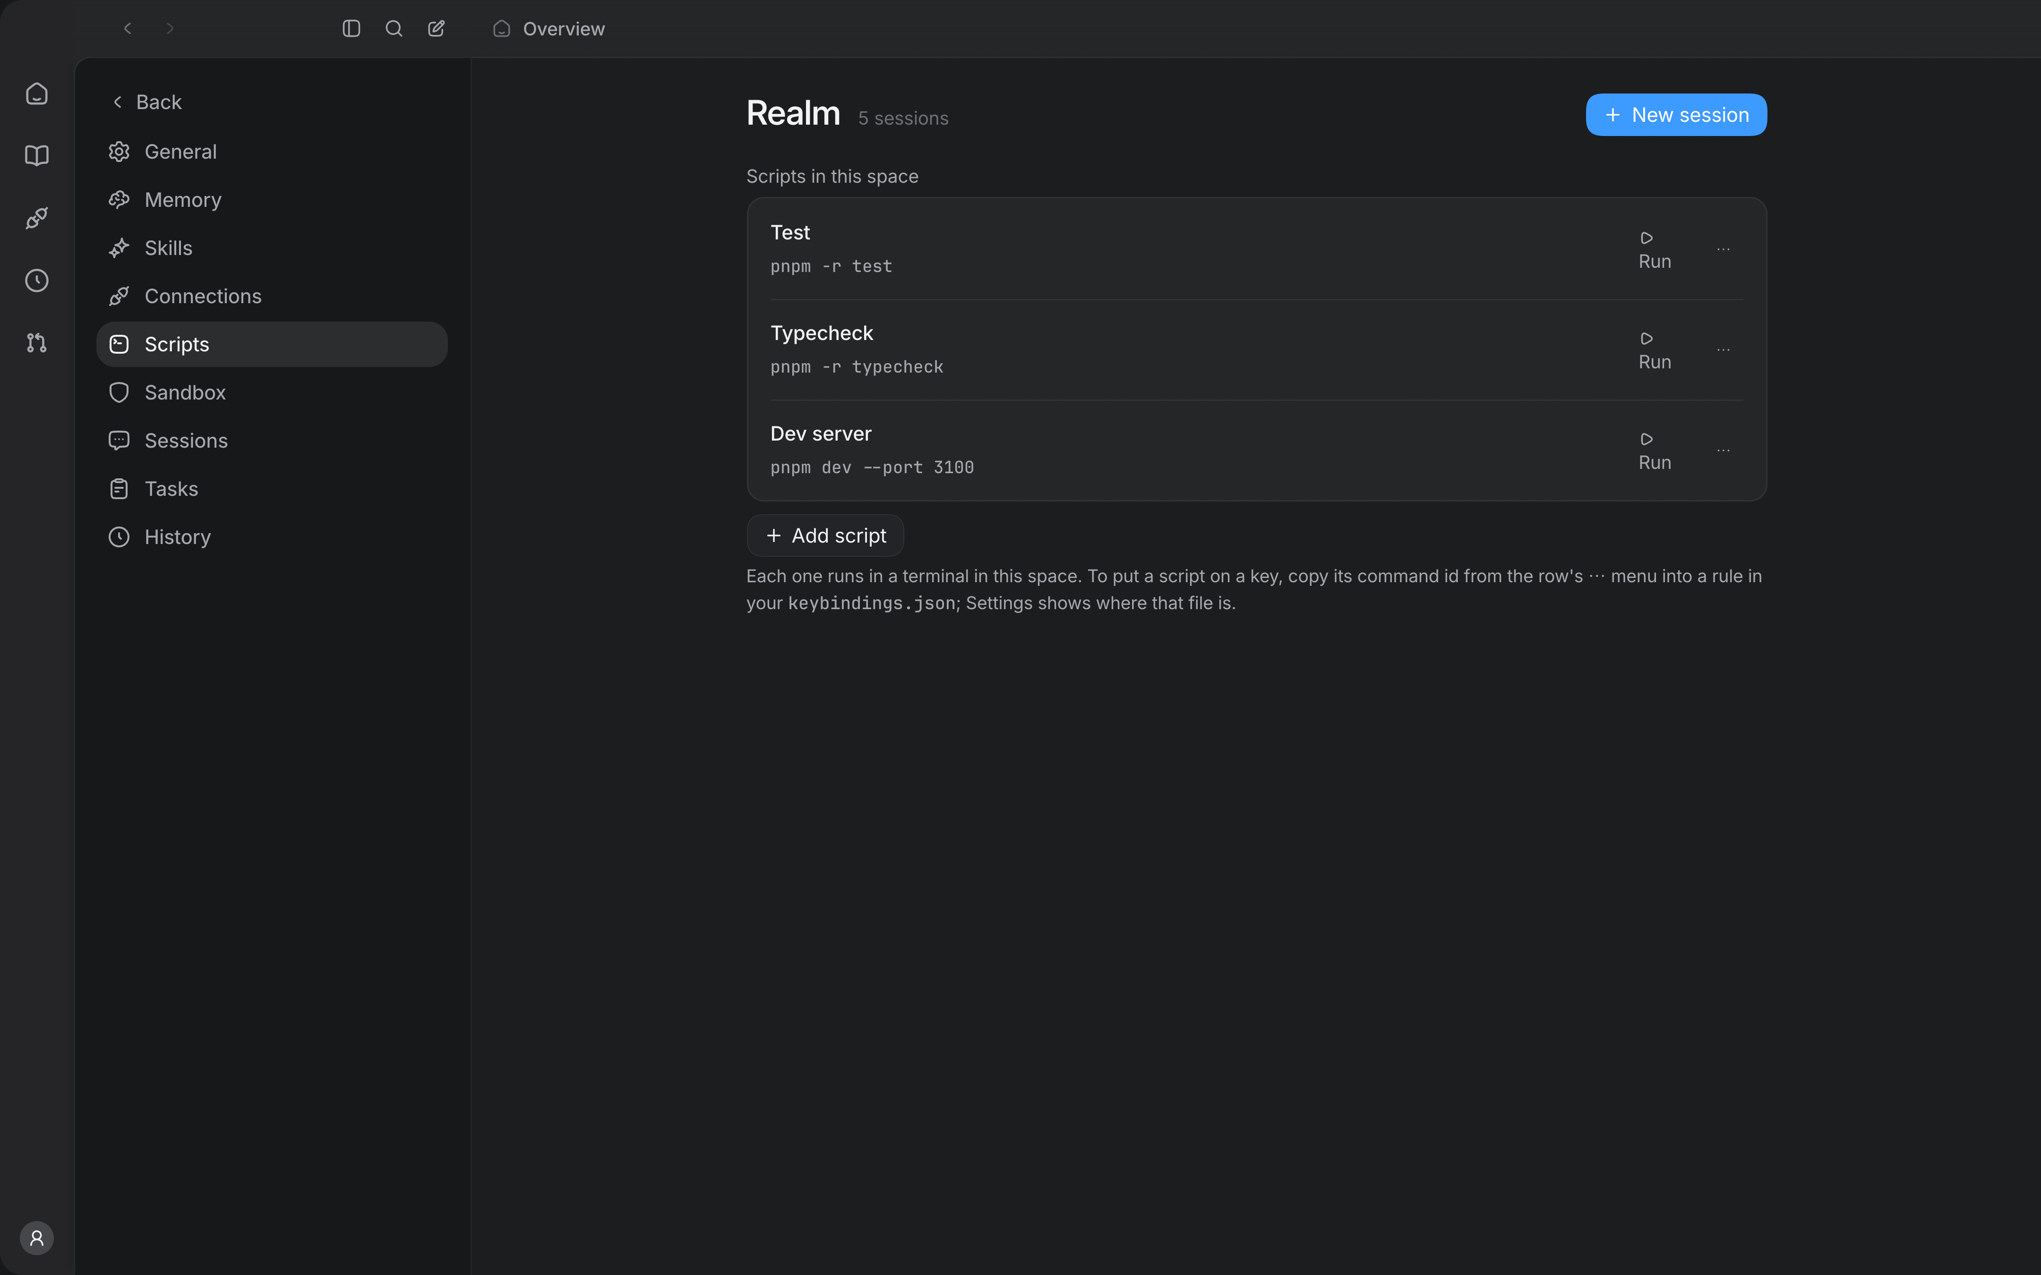Open Skills settings
Viewport: 2041px width, 1275px height.
click(272, 248)
